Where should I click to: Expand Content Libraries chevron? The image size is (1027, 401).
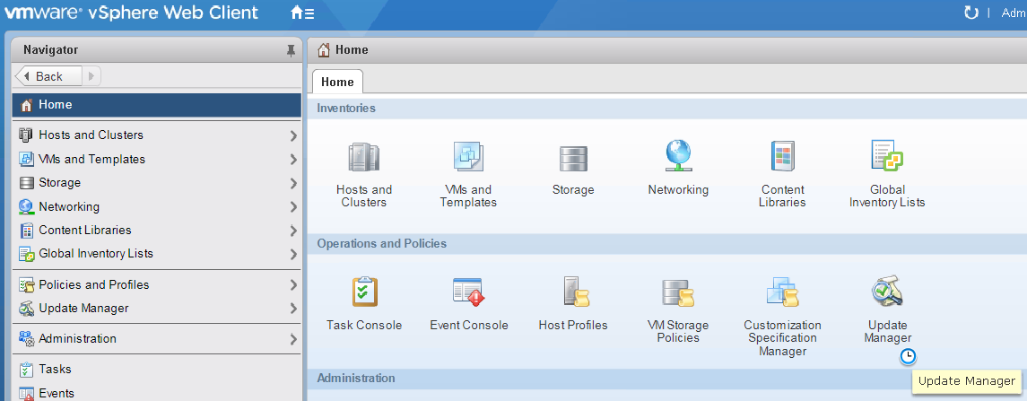293,231
